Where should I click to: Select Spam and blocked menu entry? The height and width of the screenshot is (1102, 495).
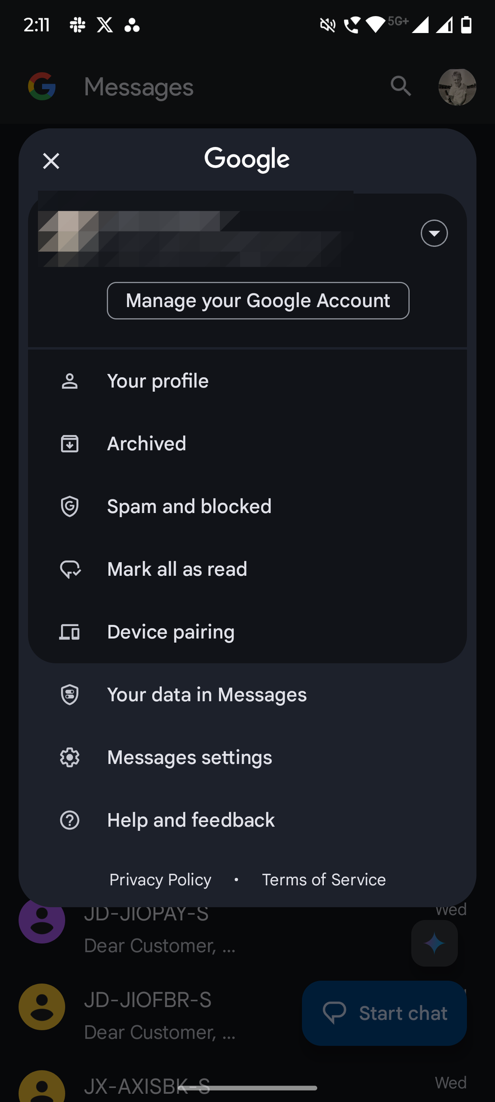point(189,507)
